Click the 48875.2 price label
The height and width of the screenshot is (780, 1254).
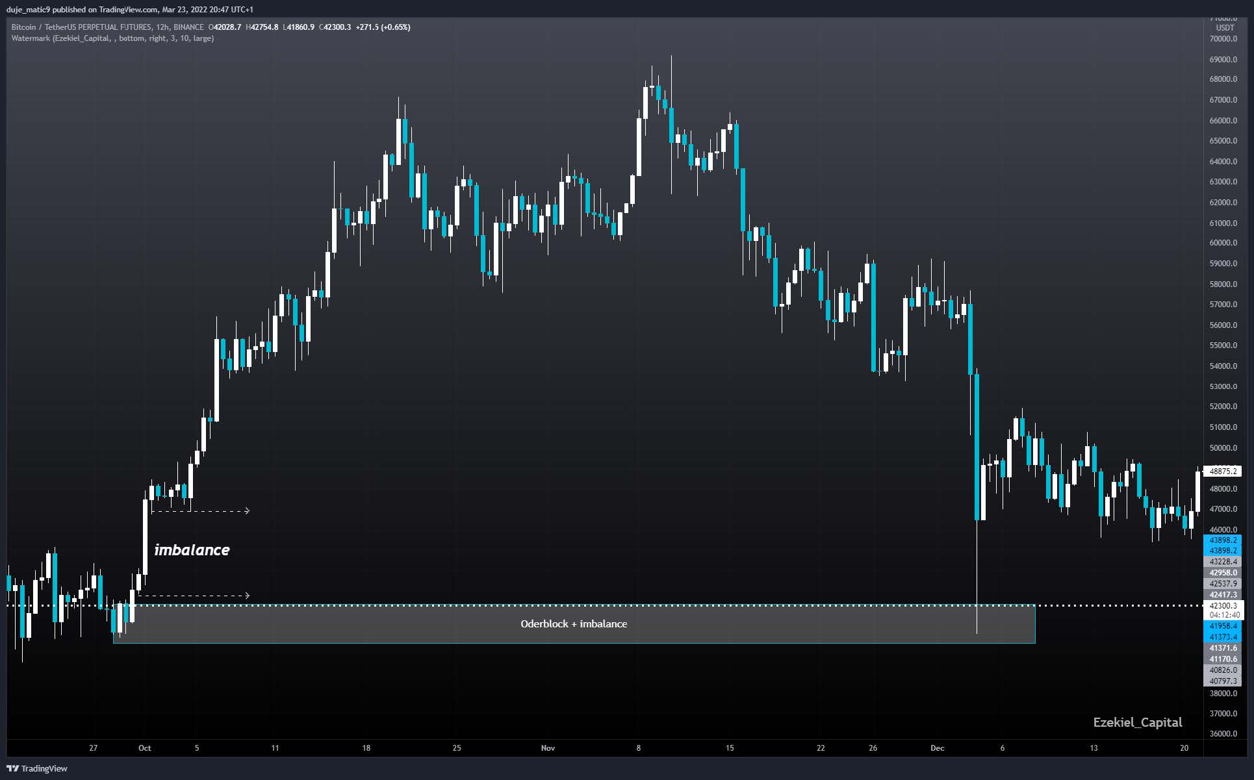(x=1222, y=471)
